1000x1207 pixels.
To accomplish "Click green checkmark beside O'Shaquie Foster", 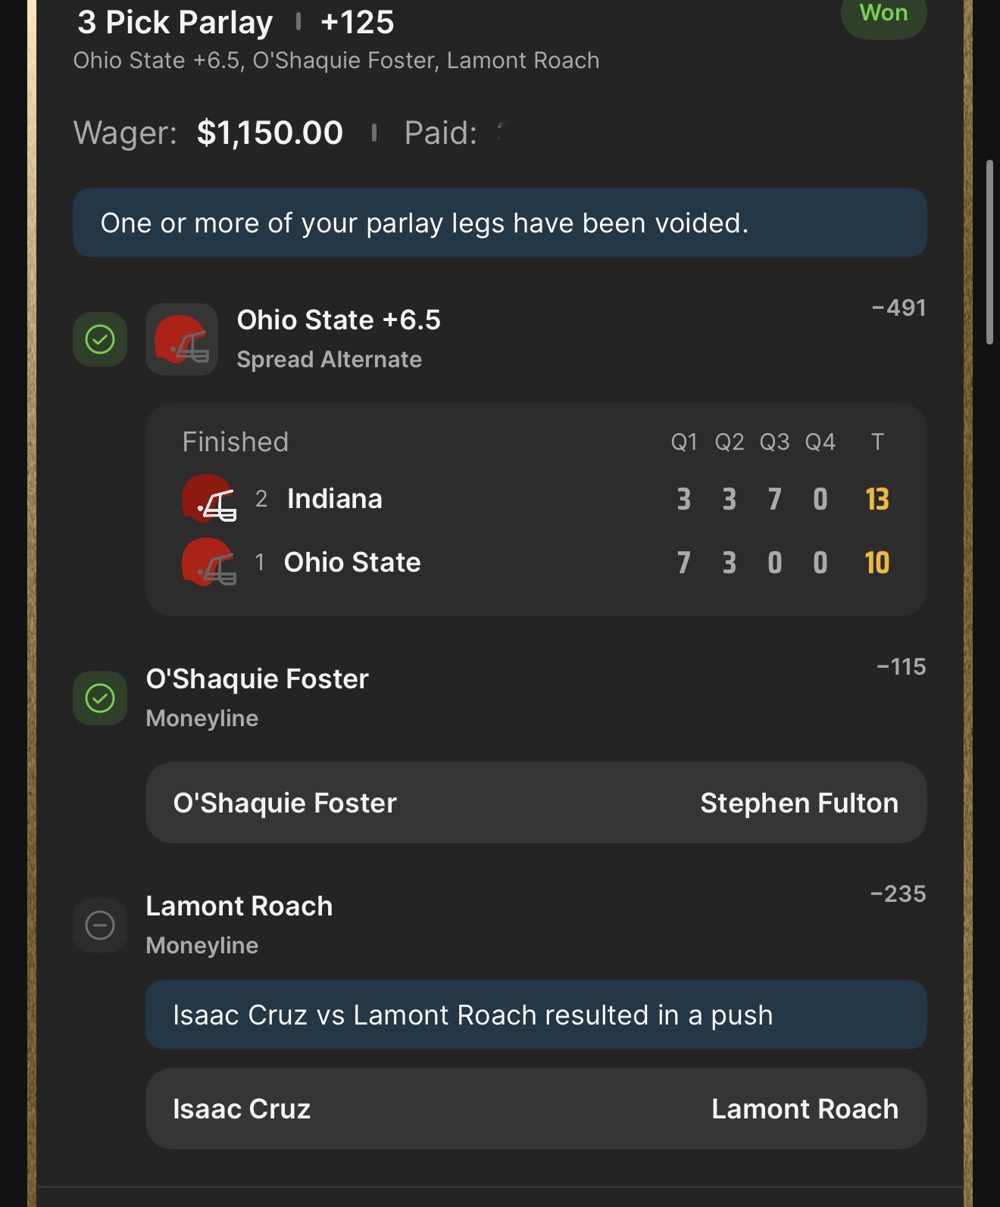I will [x=100, y=698].
